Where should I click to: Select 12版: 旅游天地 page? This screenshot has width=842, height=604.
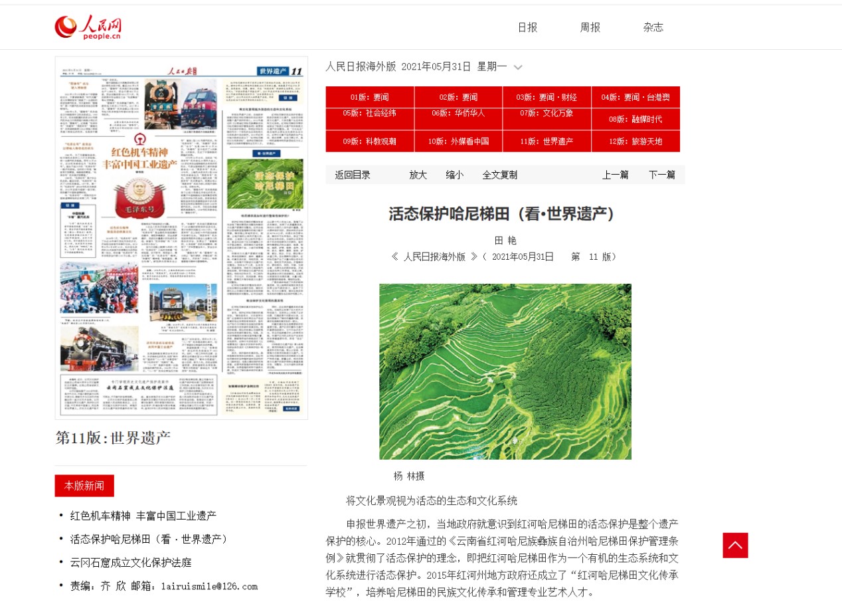coord(635,141)
